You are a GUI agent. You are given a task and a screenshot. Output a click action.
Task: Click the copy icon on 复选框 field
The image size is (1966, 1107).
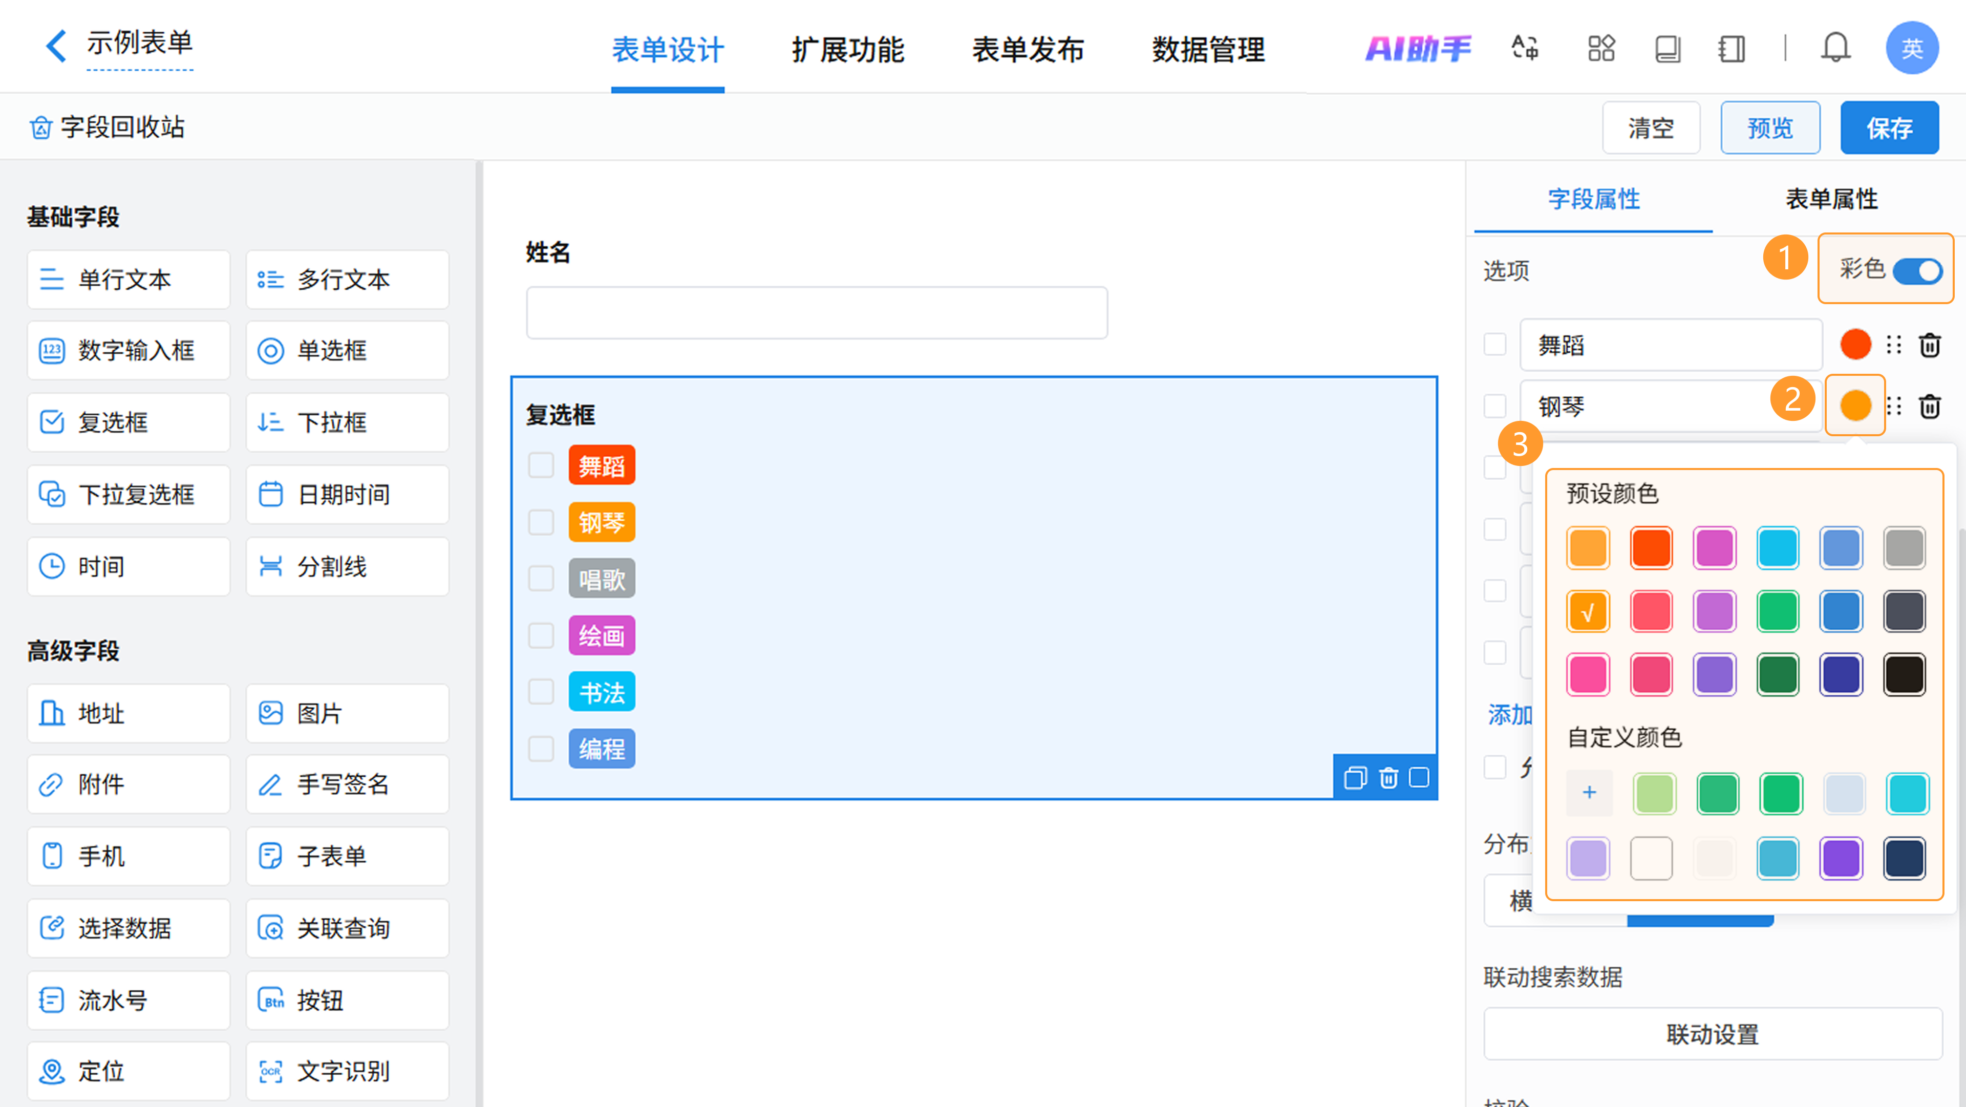coord(1355,778)
